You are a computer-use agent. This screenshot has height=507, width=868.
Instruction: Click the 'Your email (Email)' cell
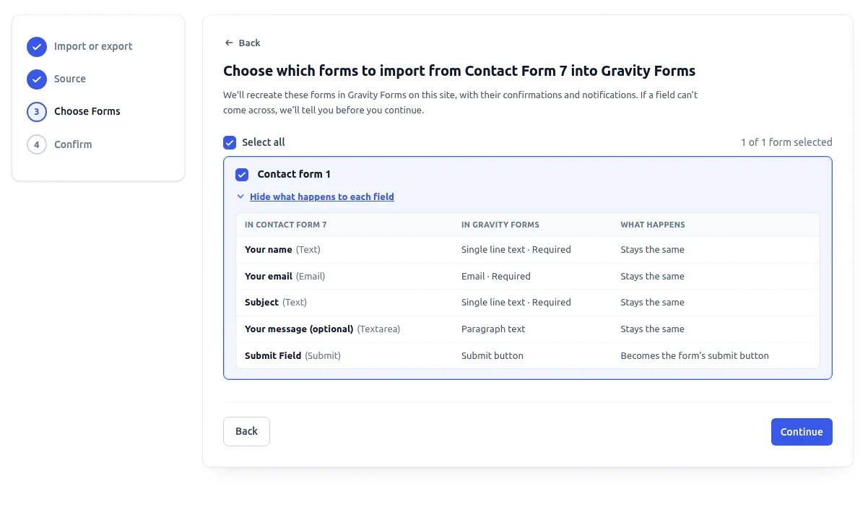coord(285,277)
